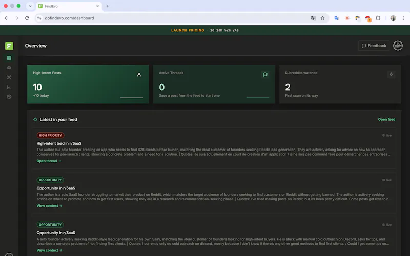Click the red extension icon with badge

[368, 18]
